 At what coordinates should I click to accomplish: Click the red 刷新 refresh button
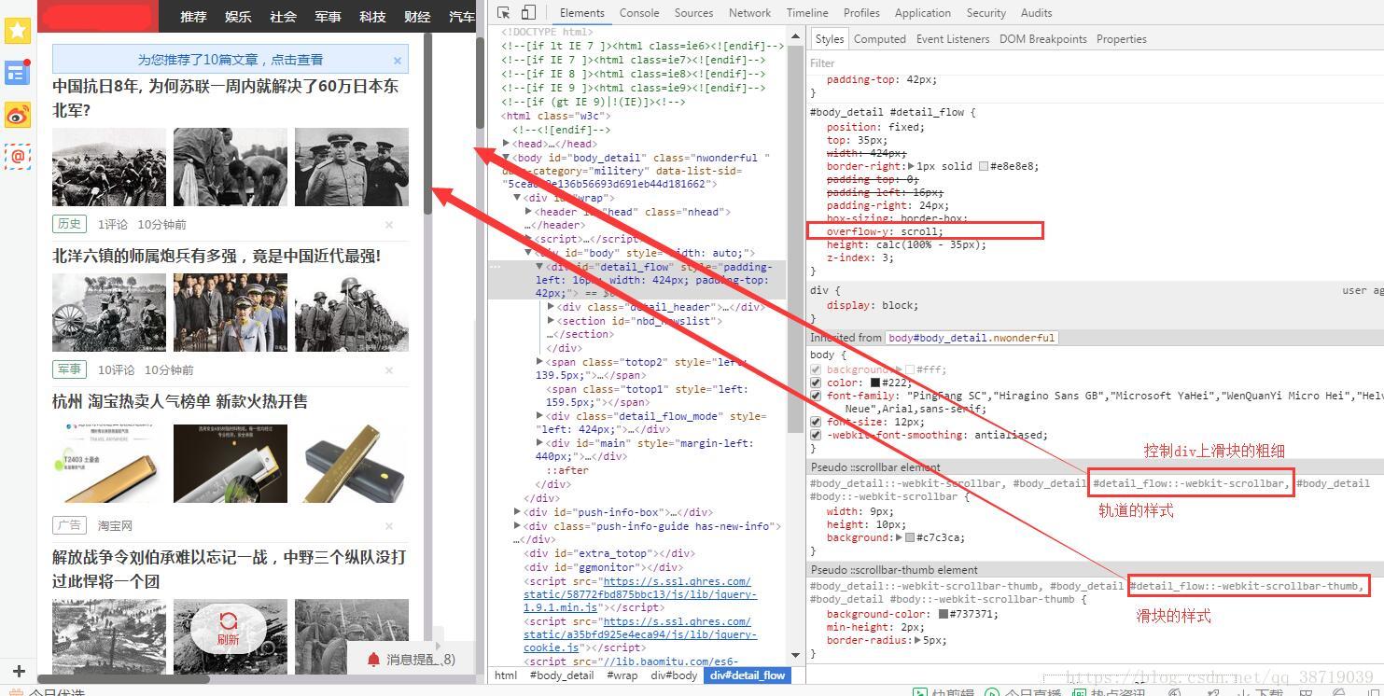(x=228, y=629)
